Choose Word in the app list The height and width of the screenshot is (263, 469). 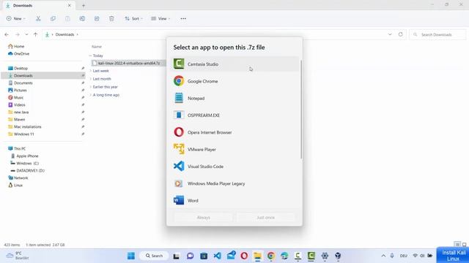[x=235, y=200]
